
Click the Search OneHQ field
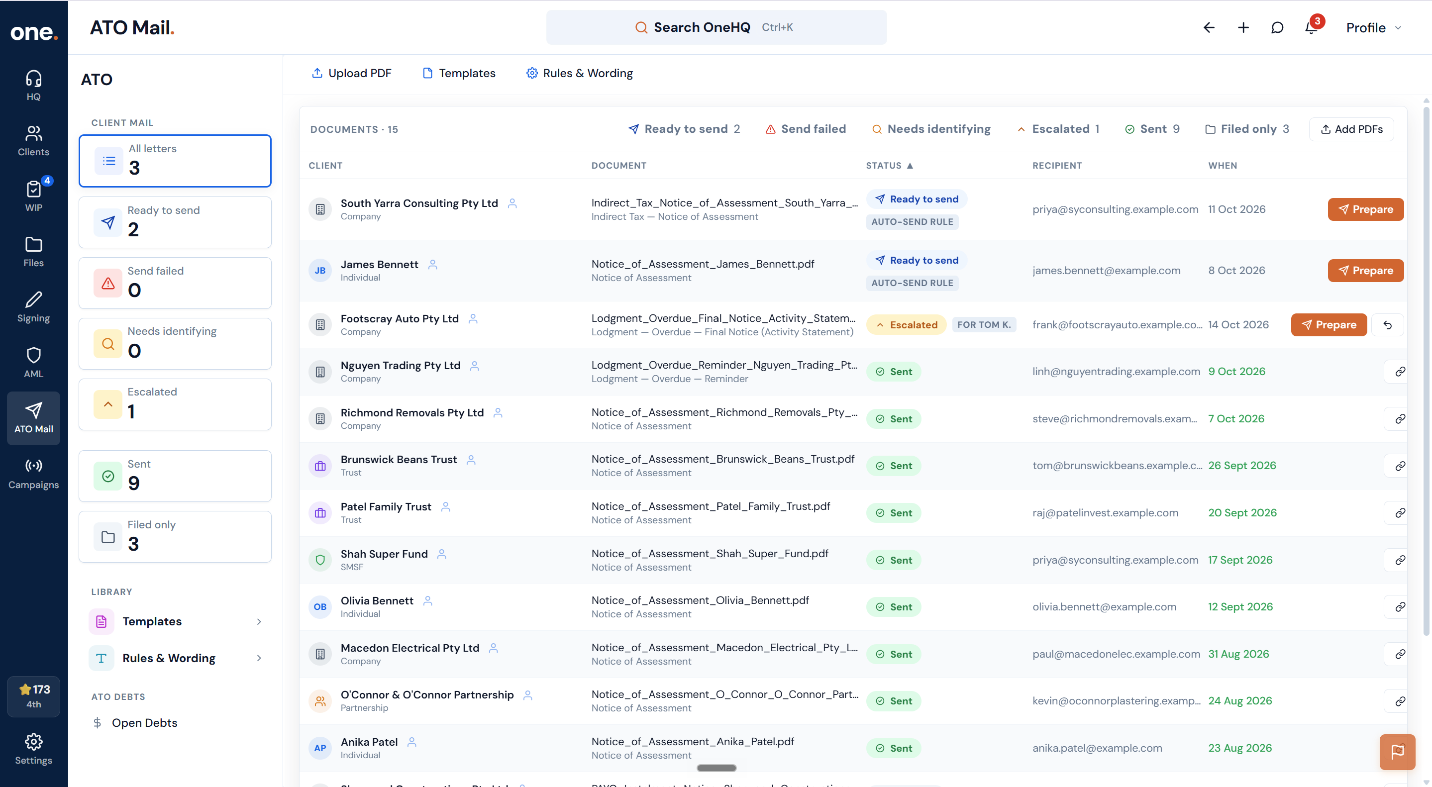point(716,27)
